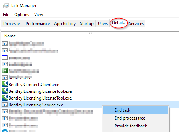Switch to the Processes tab
This screenshot has width=179, height=132.
[12, 24]
